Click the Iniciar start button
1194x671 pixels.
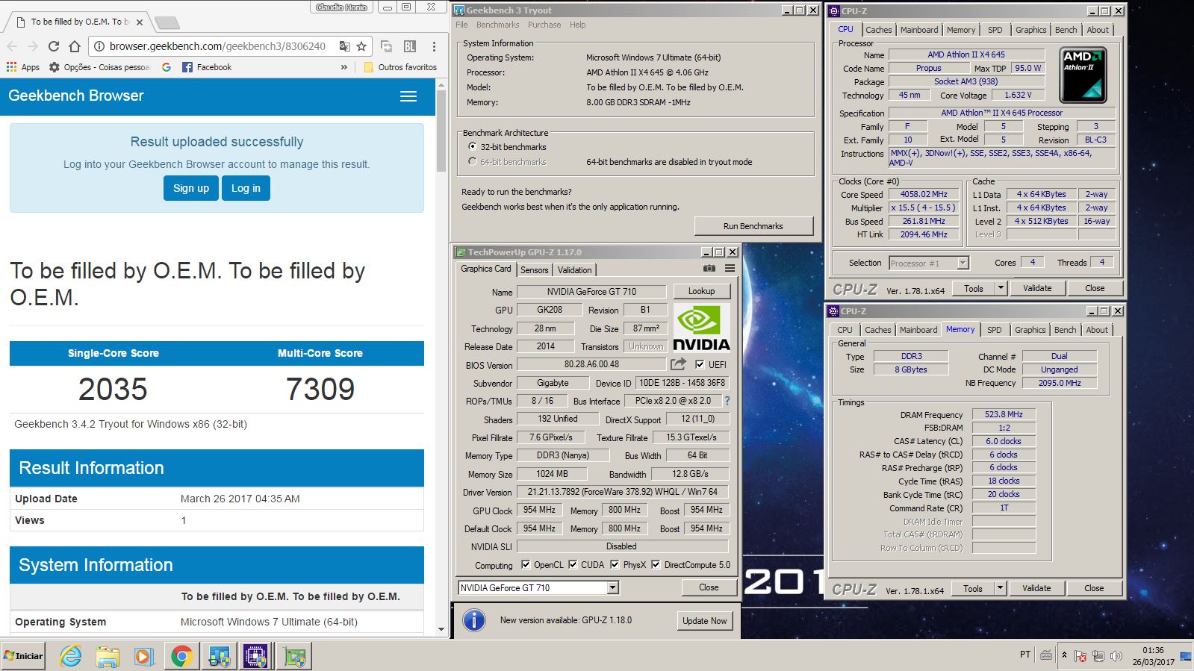pyautogui.click(x=23, y=656)
